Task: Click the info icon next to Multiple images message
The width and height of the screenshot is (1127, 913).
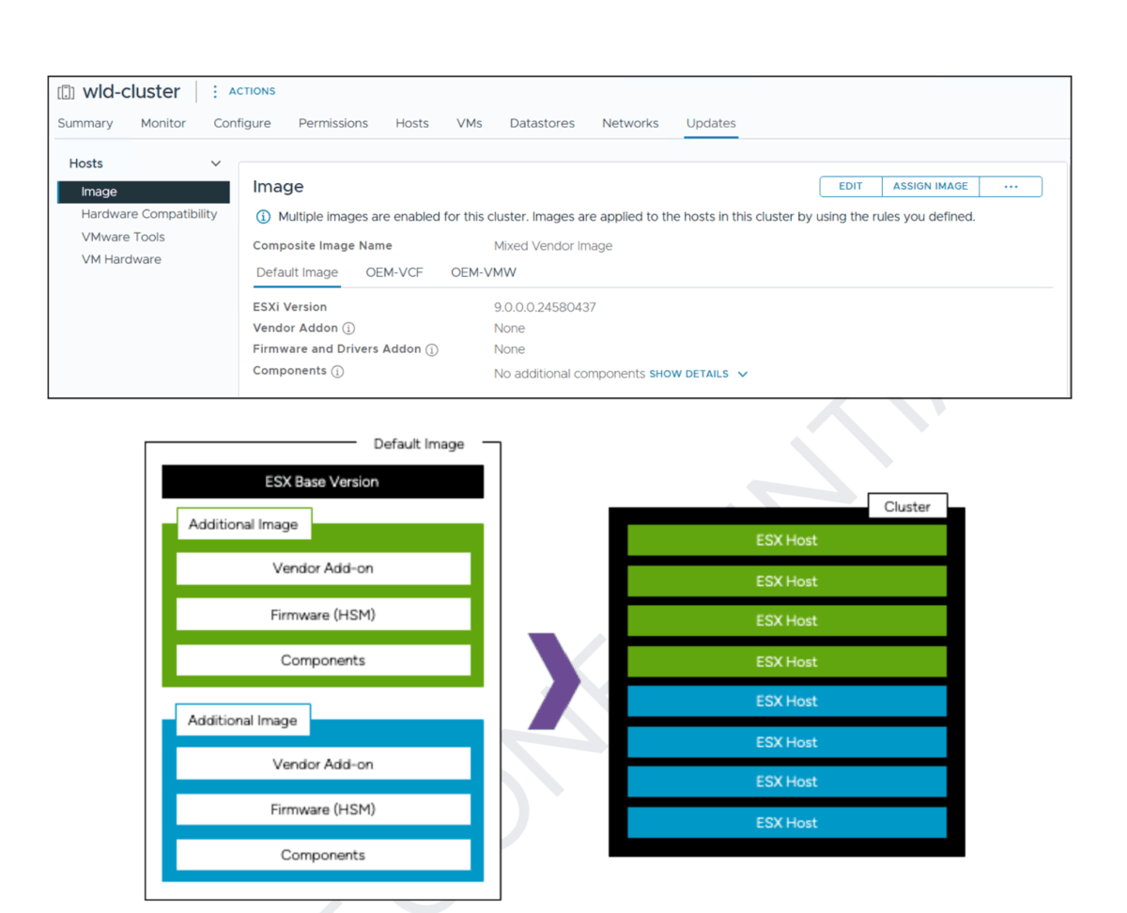Action: click(x=264, y=217)
